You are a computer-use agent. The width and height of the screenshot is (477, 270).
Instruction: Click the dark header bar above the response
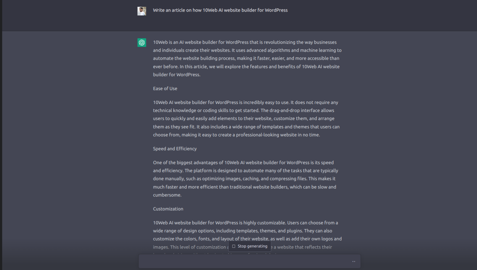(x=239, y=15)
